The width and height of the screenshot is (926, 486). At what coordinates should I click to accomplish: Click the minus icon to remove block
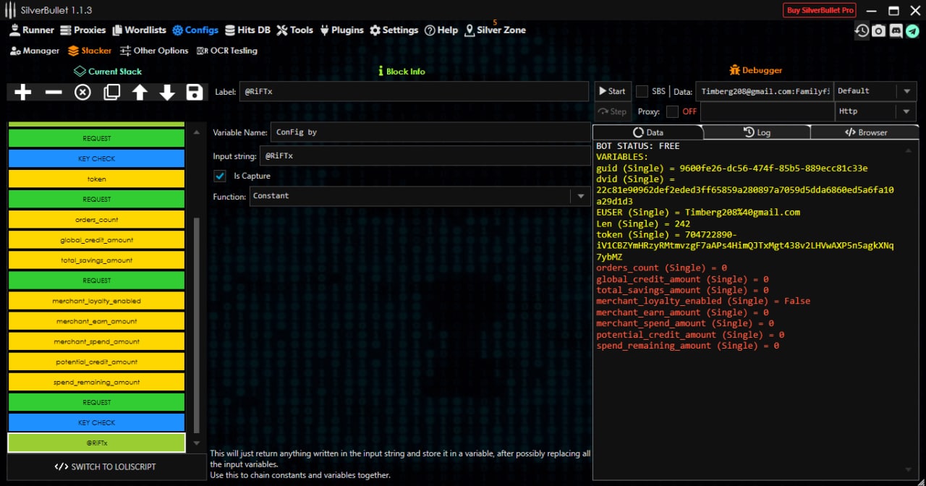coord(54,92)
